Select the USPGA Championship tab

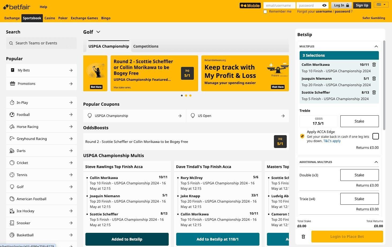pos(109,46)
